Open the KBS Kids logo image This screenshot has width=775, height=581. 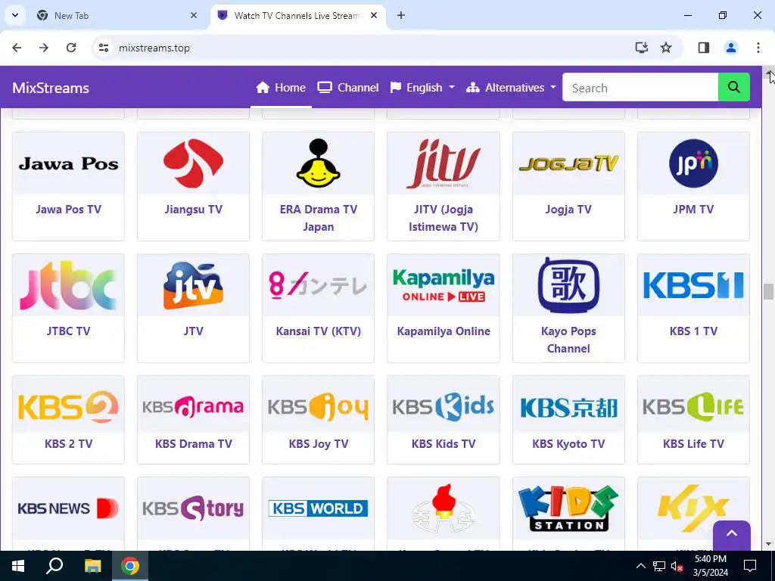click(444, 407)
